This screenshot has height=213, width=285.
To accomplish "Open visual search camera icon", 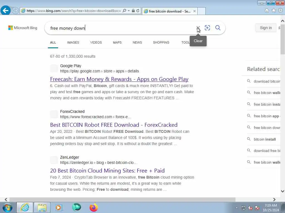I will pyautogui.click(x=207, y=28).
